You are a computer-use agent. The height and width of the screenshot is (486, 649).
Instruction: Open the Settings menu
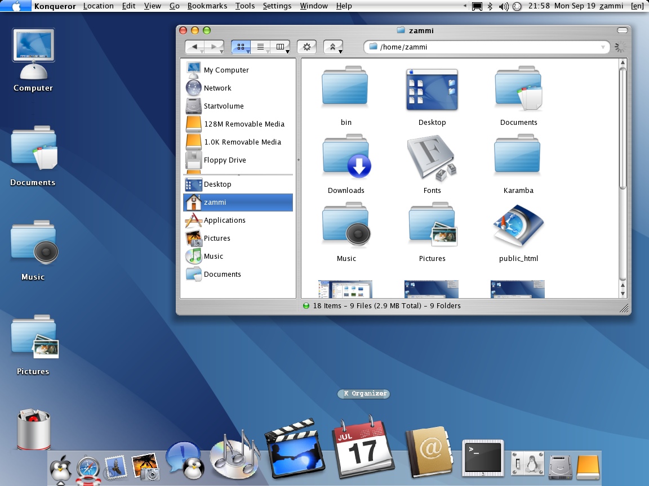point(277,6)
